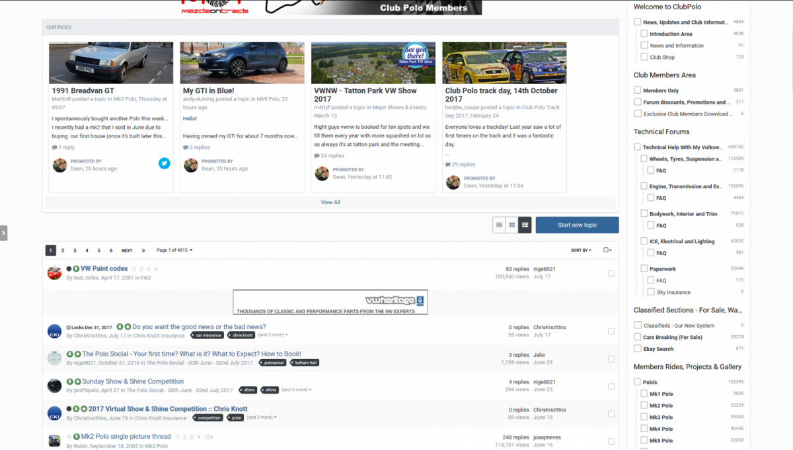Click the 3 replies comment icon on GTI card
Screen dimensions: 793x450
186,147
